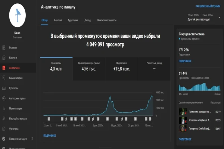This screenshot has height=149, width=224.
Task: Select the red Аналитика sidebar icon
Action: click(x=4, y=68)
